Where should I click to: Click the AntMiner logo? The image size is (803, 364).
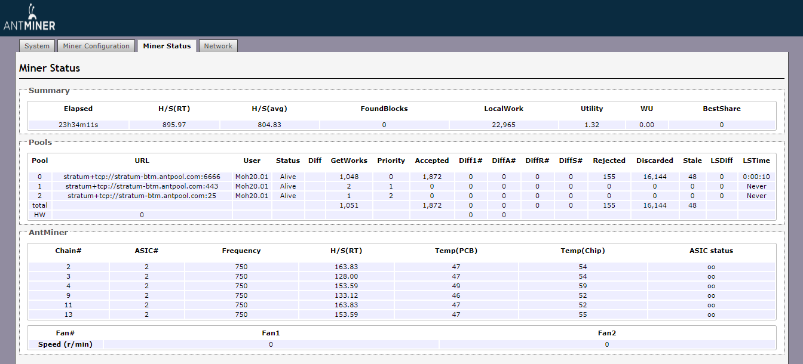click(29, 18)
